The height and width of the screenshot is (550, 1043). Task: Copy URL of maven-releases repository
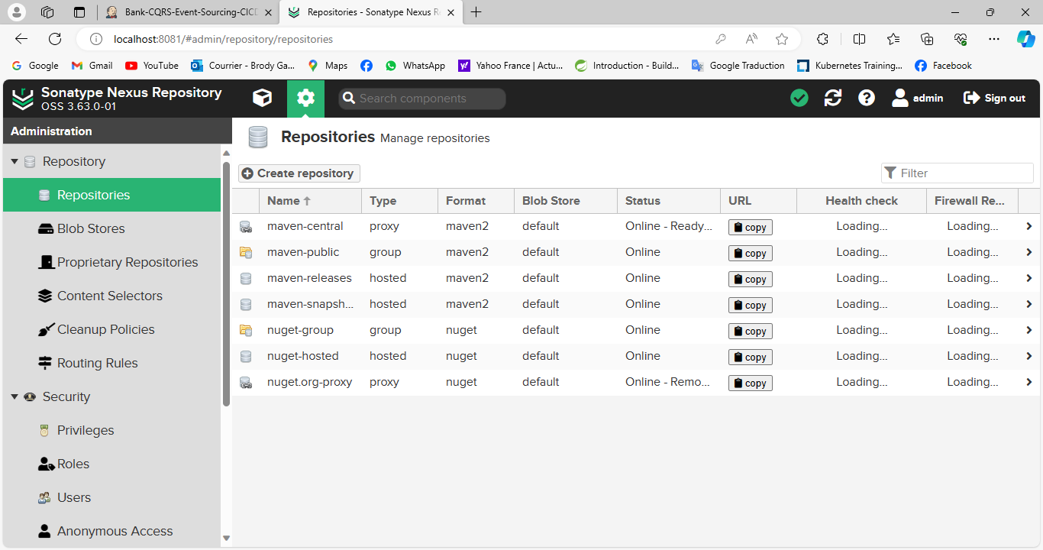[751, 279]
